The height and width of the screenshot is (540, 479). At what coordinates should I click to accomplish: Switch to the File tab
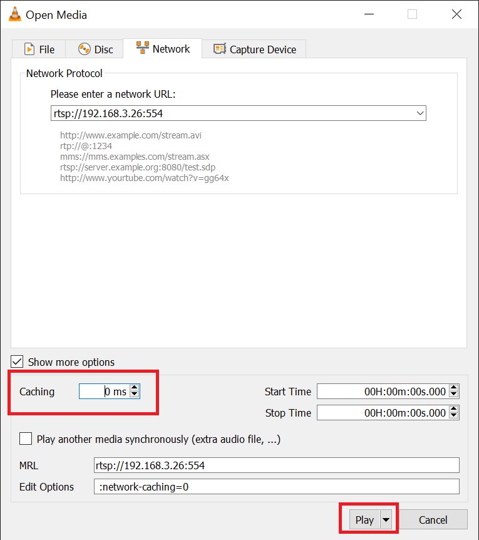point(39,49)
